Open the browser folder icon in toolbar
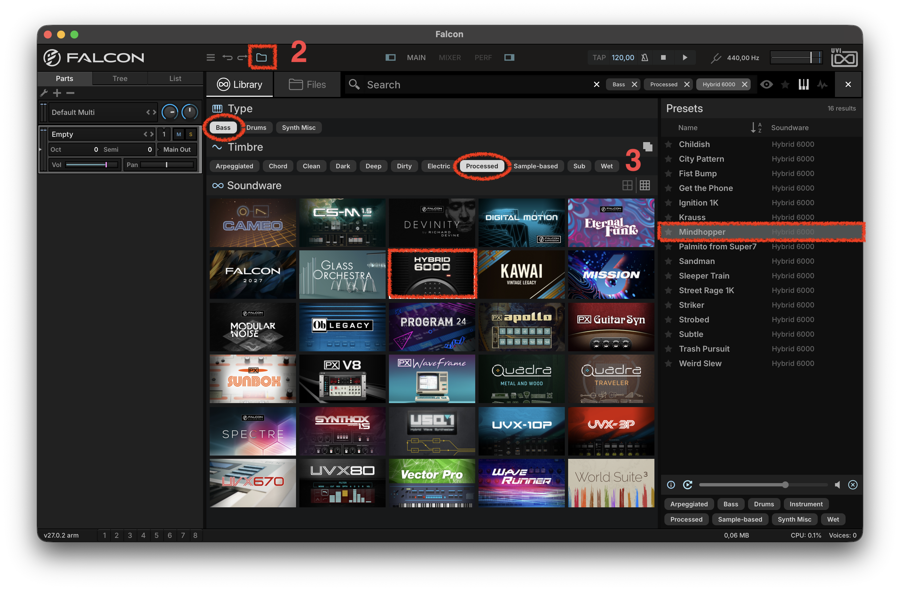The height and width of the screenshot is (591, 900). tap(261, 57)
